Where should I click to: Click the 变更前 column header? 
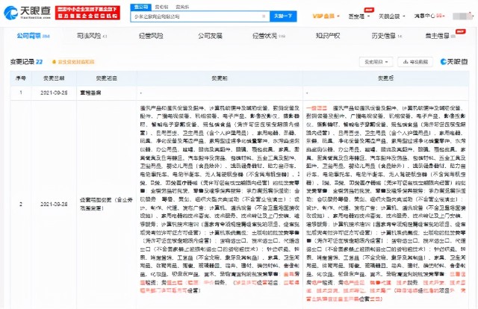[x=220, y=78]
